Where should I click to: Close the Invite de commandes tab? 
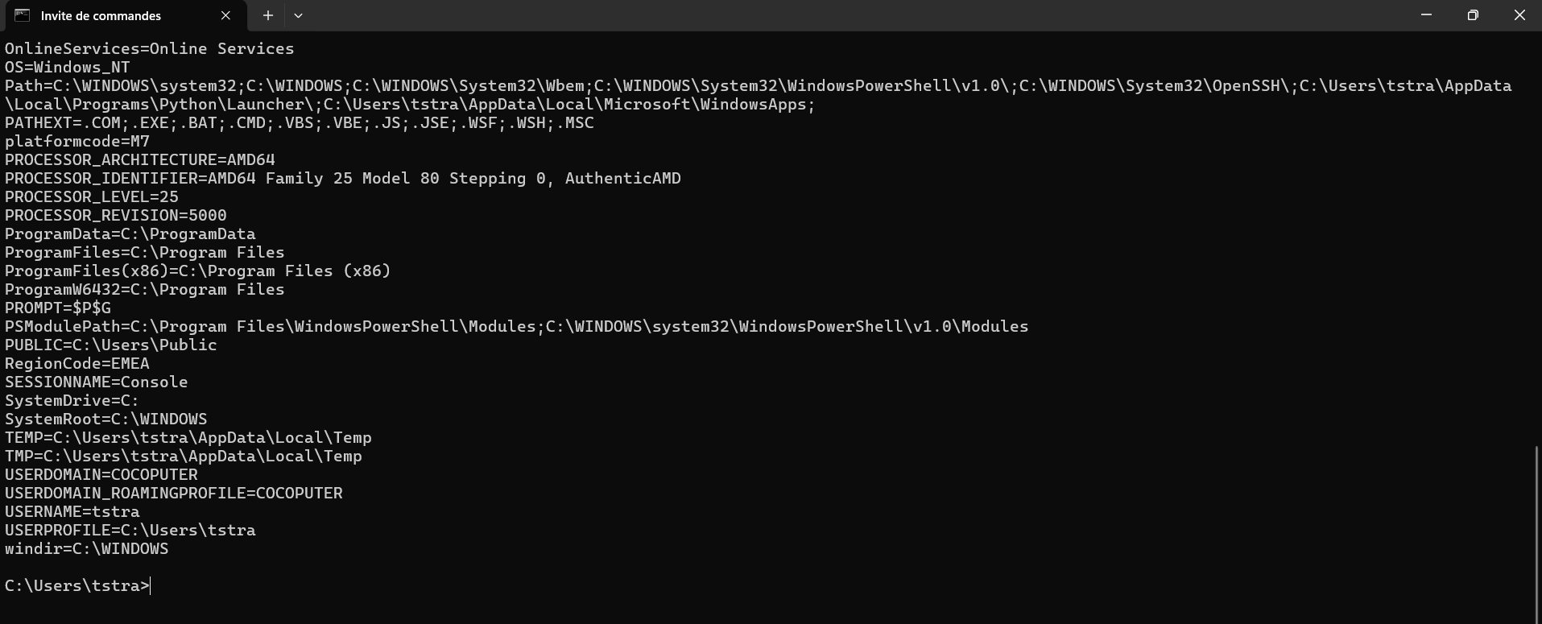(225, 15)
